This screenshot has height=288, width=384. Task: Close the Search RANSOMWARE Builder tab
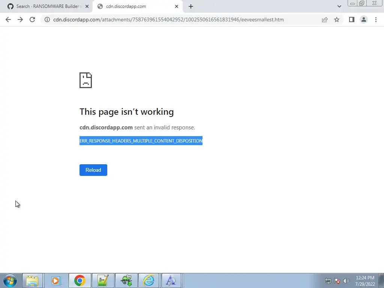pyautogui.click(x=87, y=6)
